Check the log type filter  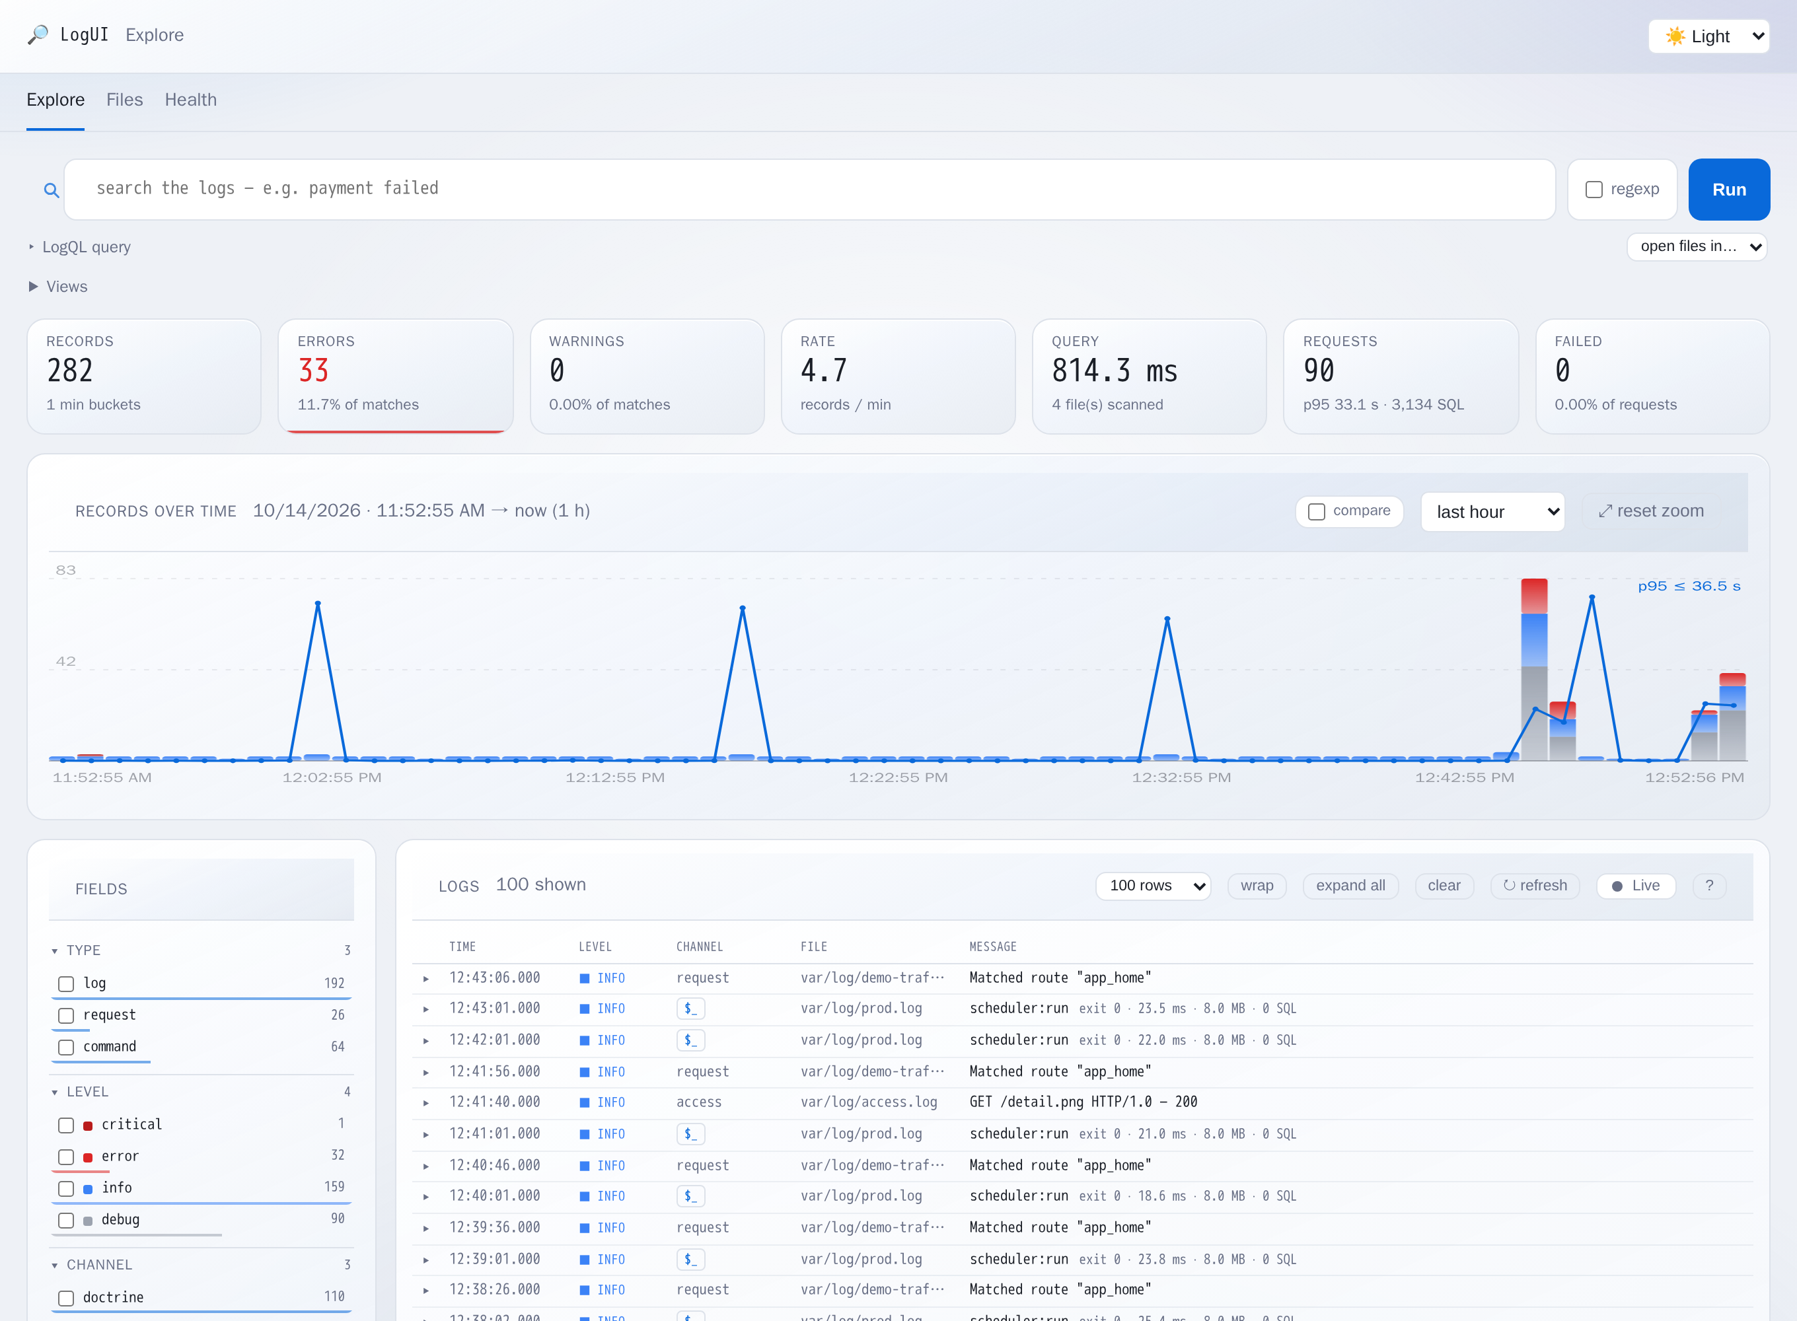tap(66, 983)
